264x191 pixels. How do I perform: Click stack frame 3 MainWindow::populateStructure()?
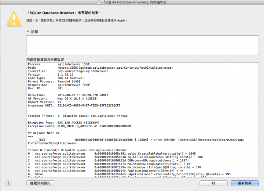109,164
